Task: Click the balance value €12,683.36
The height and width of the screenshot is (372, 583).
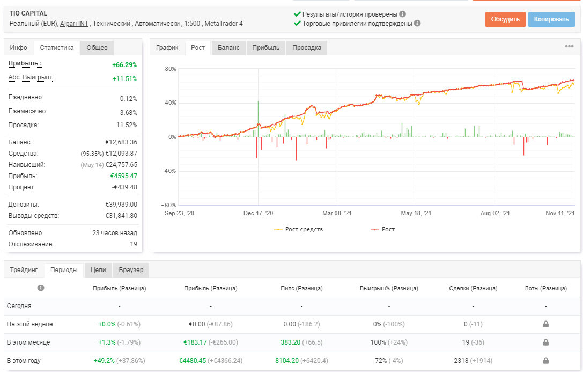Action: [x=121, y=142]
